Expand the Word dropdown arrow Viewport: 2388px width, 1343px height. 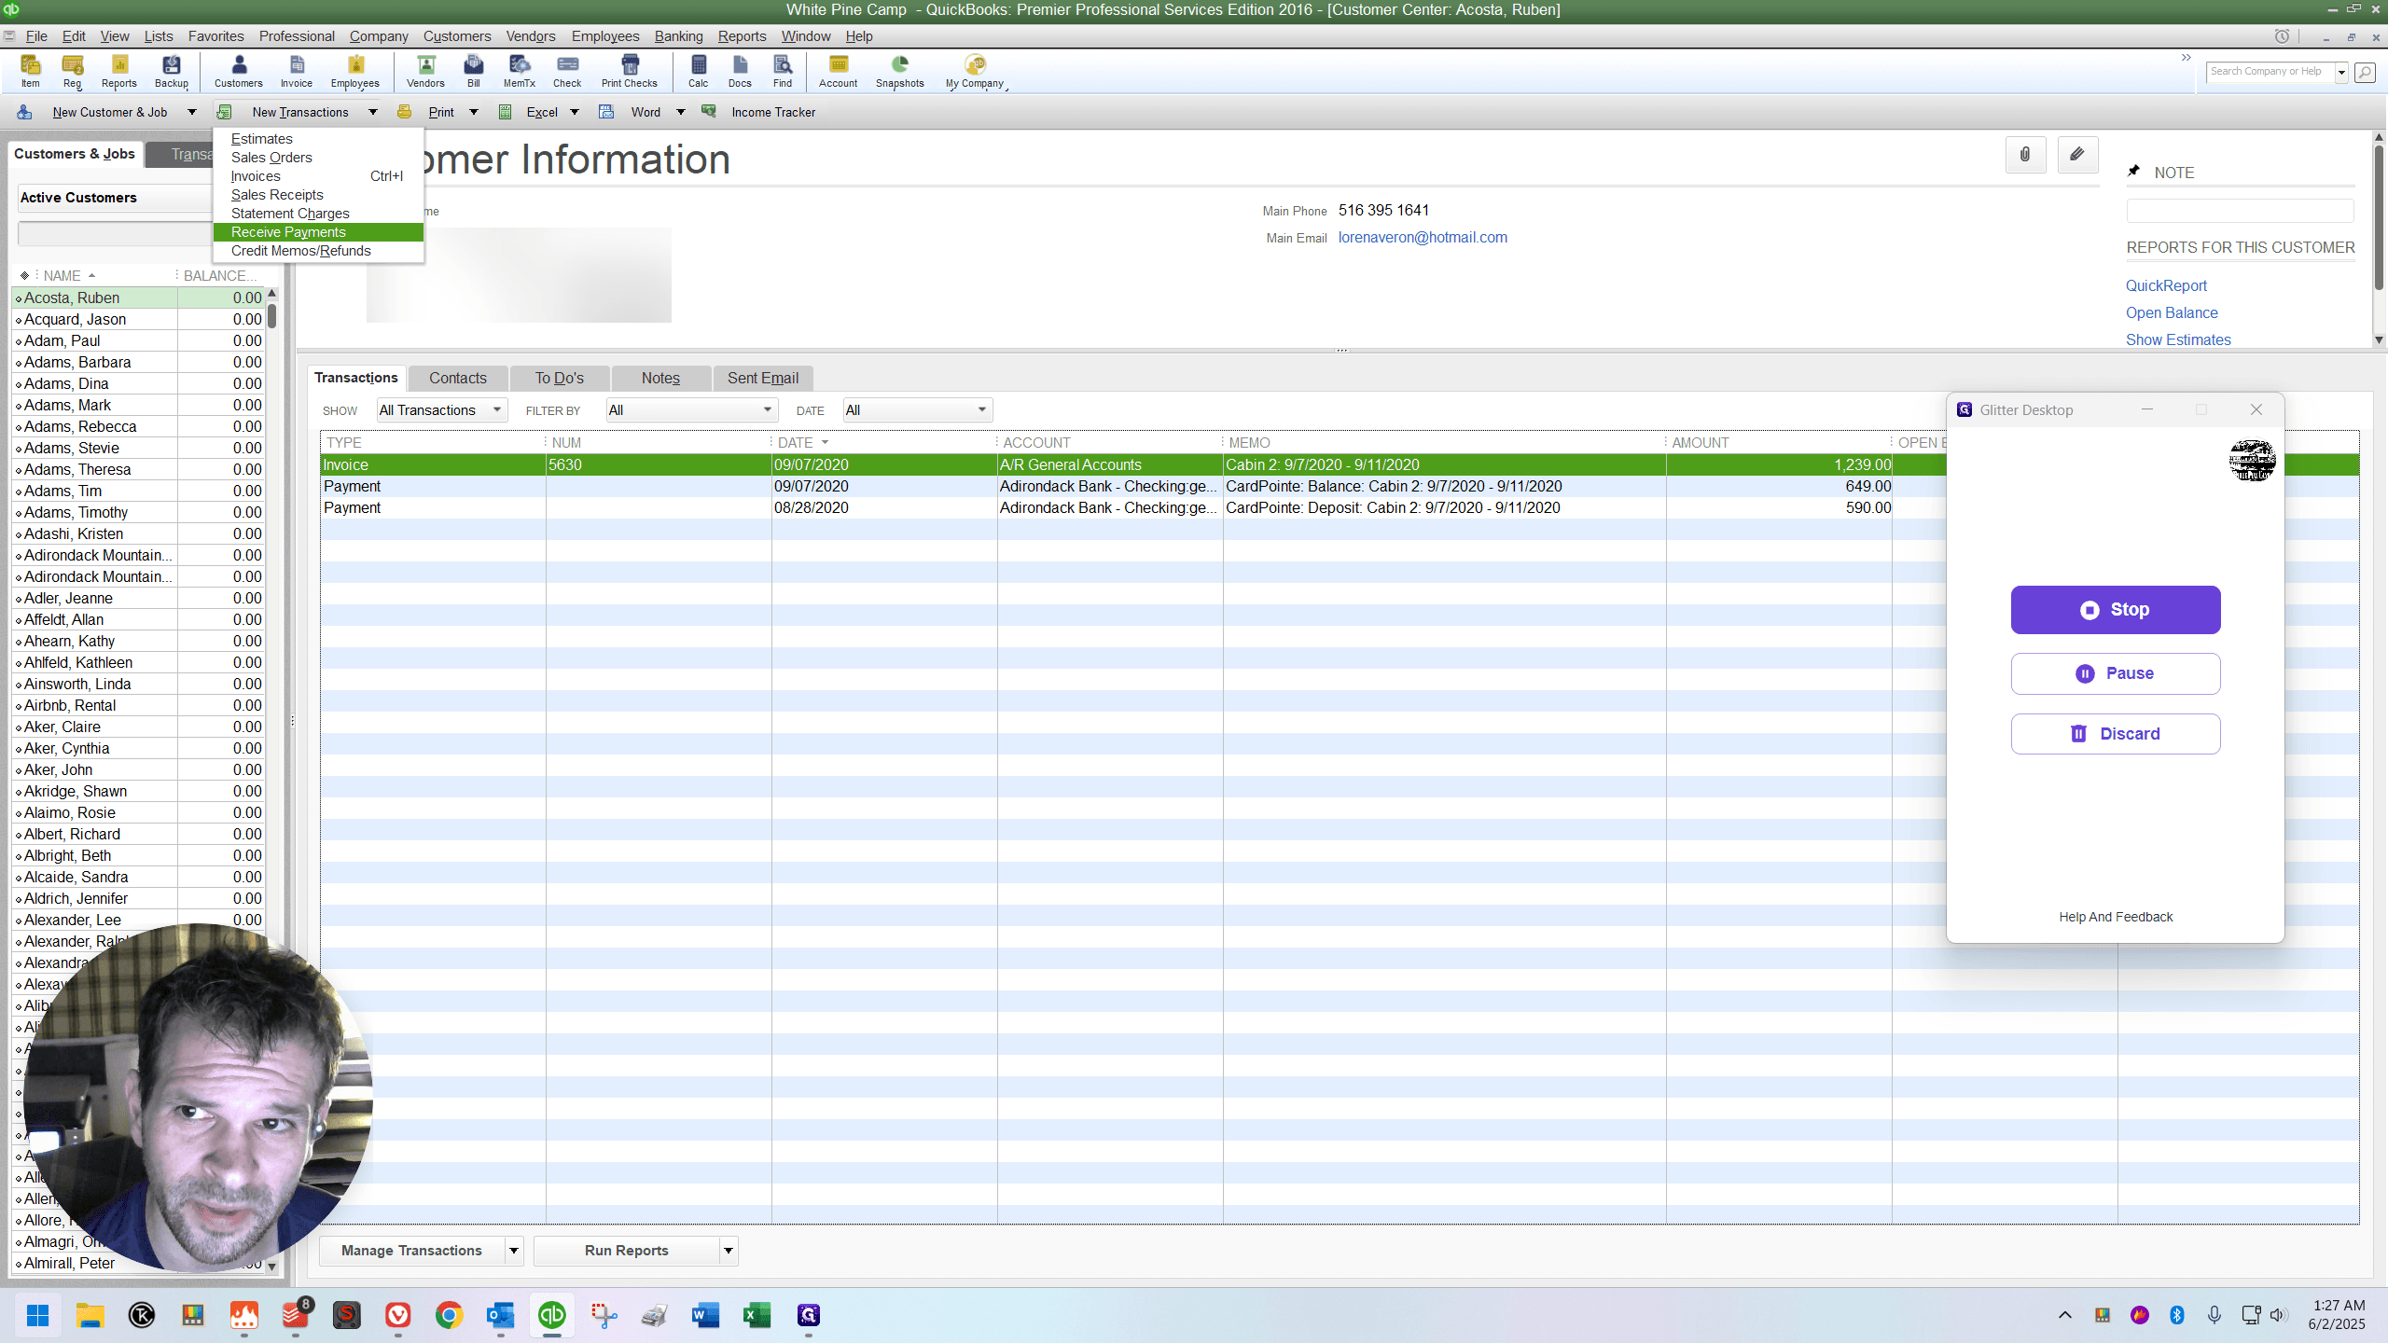pos(681,112)
